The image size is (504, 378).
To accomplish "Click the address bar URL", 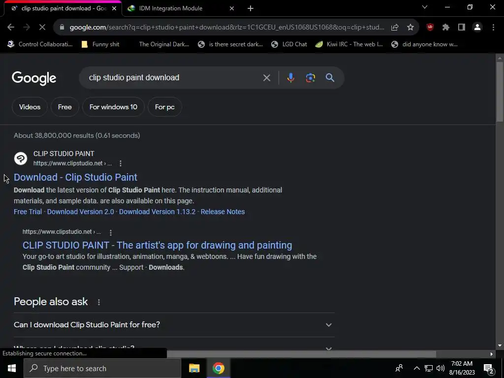I will (x=226, y=28).
